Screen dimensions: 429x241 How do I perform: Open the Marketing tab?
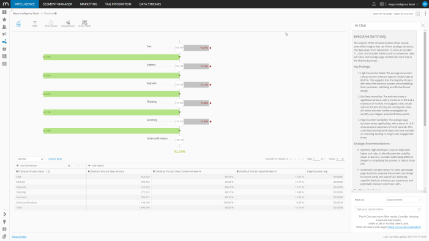(x=88, y=4)
